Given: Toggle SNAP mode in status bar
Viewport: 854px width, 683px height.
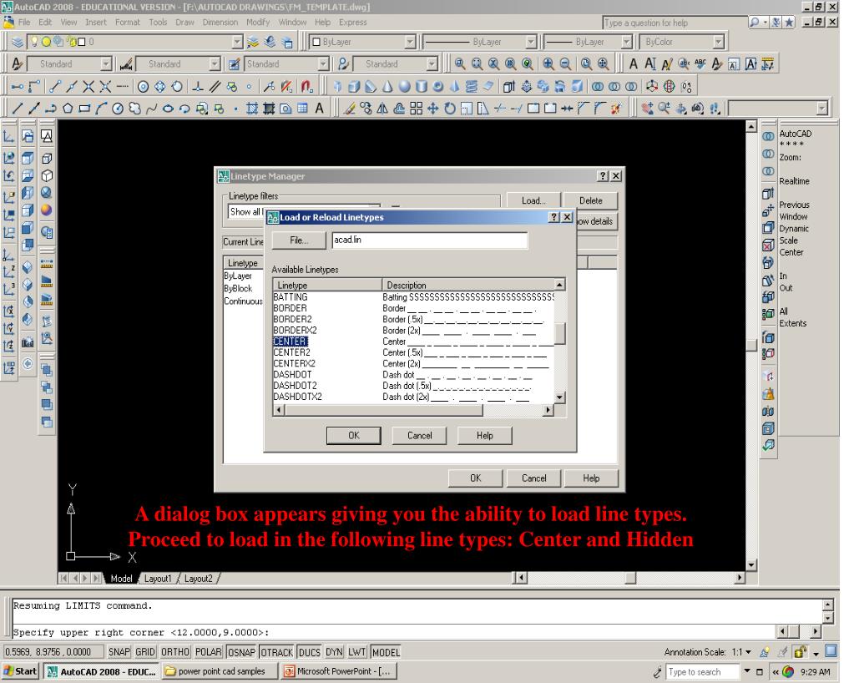Looking at the screenshot, I should click(x=119, y=652).
